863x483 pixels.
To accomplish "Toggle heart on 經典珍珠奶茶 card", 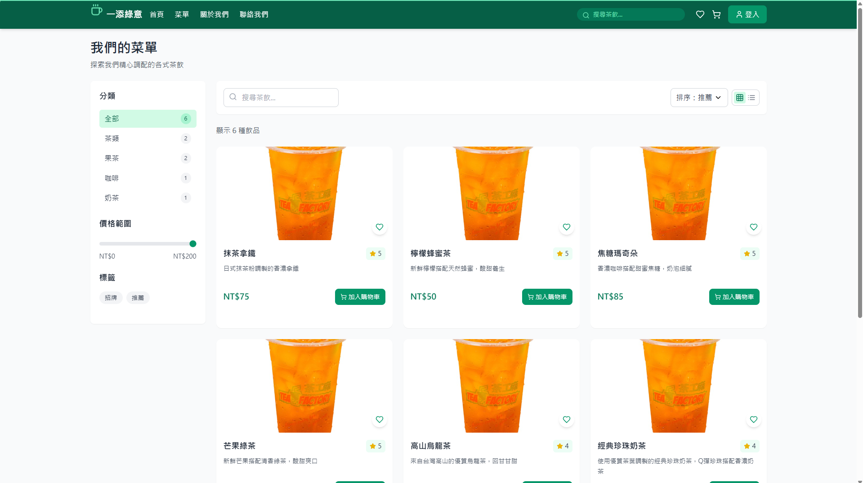I will point(753,420).
